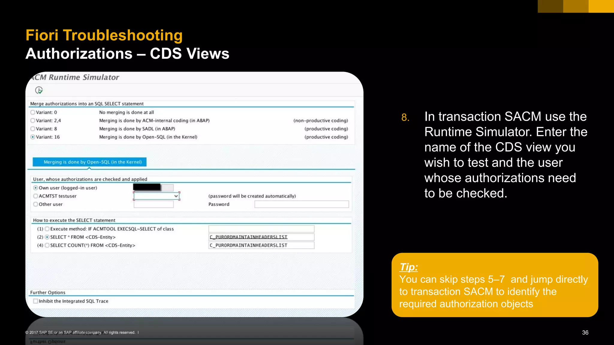The image size is (614, 345).
Task: Click the Execute method class input field
Action: pos(261,229)
